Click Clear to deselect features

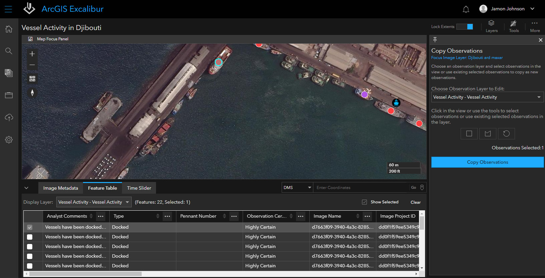415,202
